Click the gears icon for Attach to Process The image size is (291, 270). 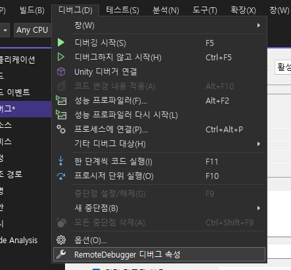coord(61,129)
